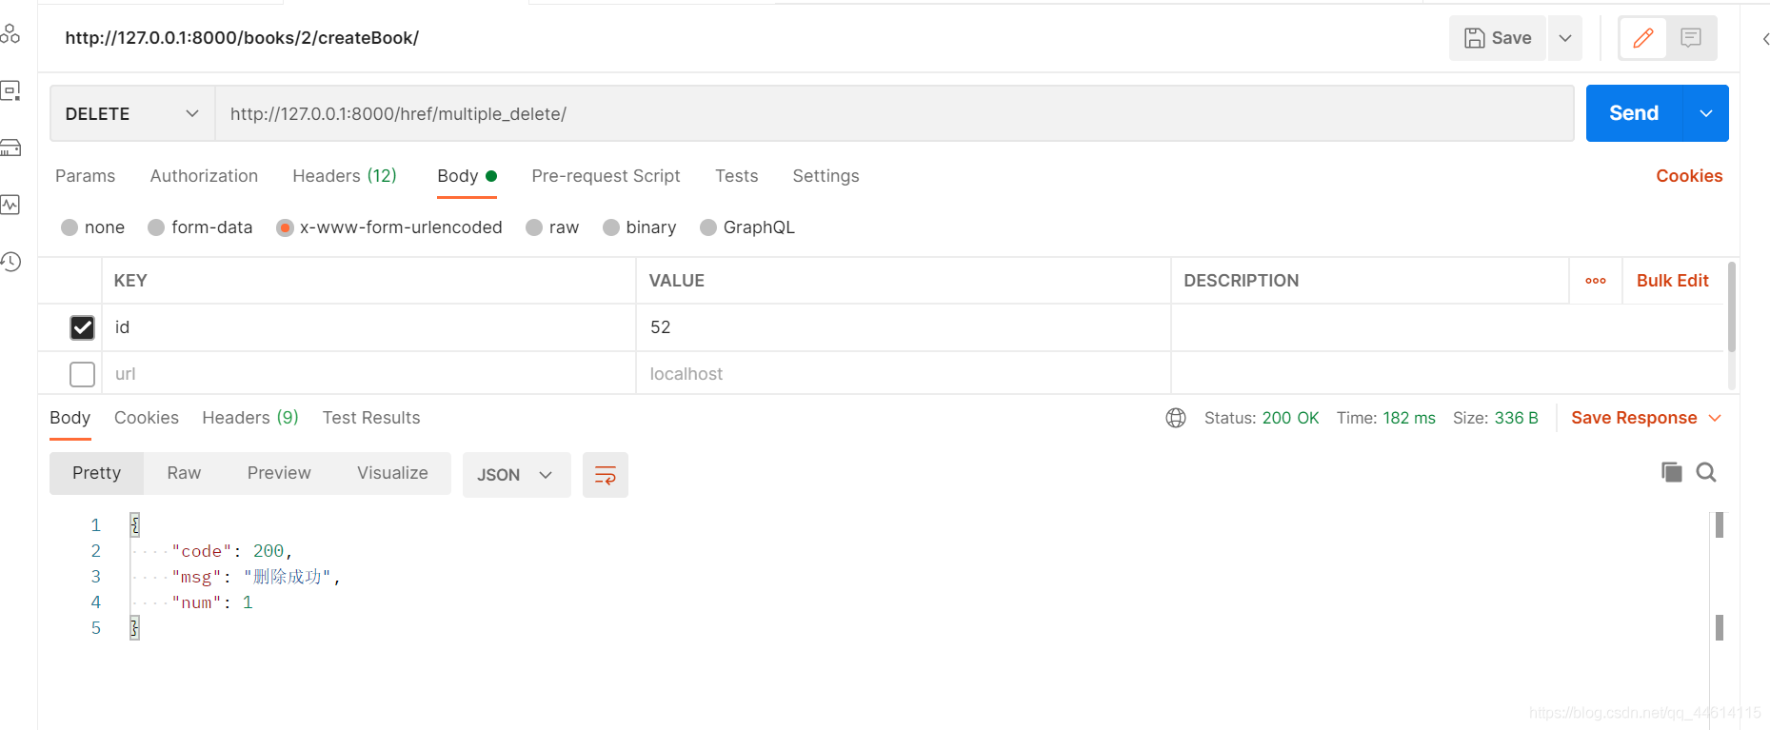This screenshot has height=730, width=1770.
Task: Open the History sidebar icon
Action: (10, 262)
